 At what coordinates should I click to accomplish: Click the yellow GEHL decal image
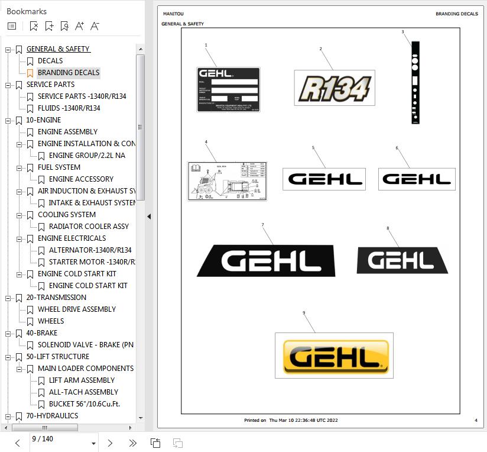(x=334, y=356)
